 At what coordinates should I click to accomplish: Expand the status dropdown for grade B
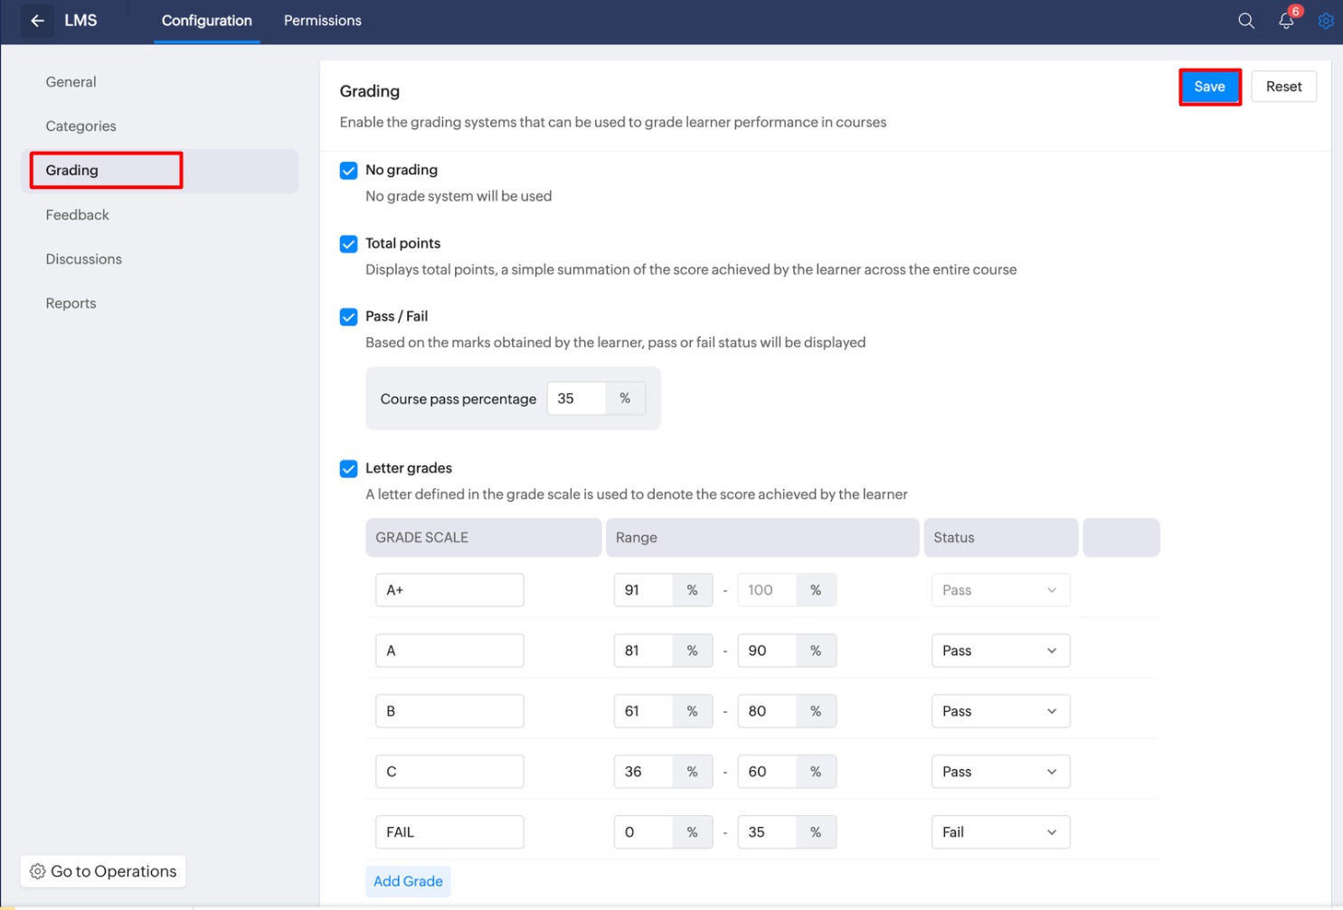[1000, 711]
